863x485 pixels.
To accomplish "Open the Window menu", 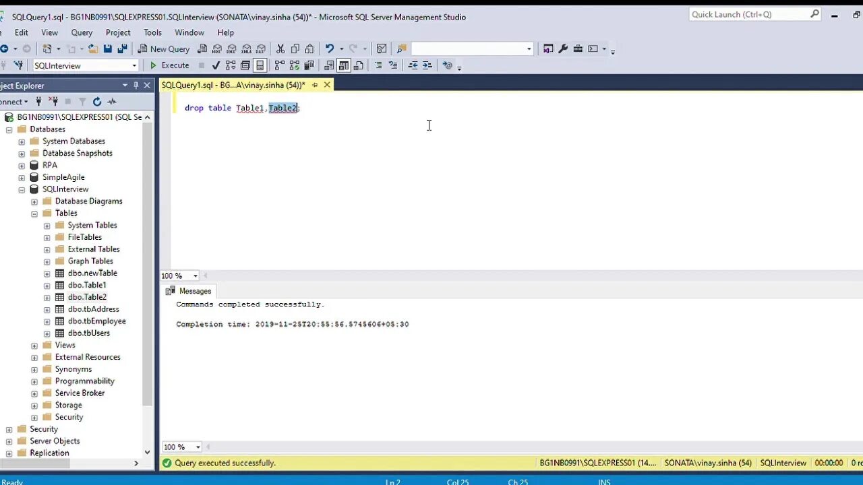I will coord(189,32).
